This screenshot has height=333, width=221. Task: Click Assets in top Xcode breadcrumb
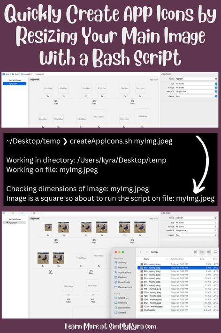click(26, 74)
